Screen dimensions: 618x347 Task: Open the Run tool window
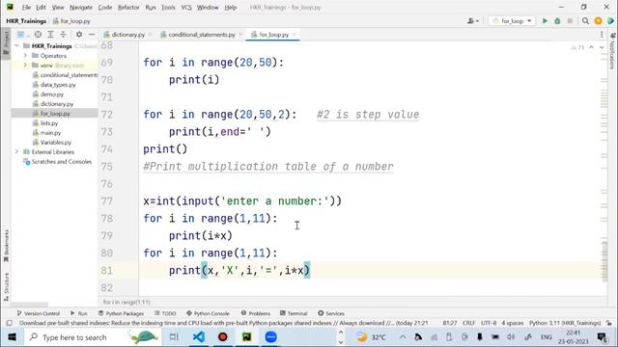79,313
